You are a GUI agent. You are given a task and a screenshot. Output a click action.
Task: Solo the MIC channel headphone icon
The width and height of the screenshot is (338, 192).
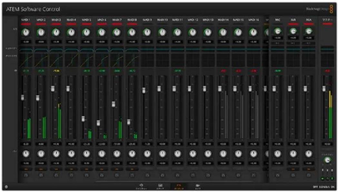[x=278, y=176]
